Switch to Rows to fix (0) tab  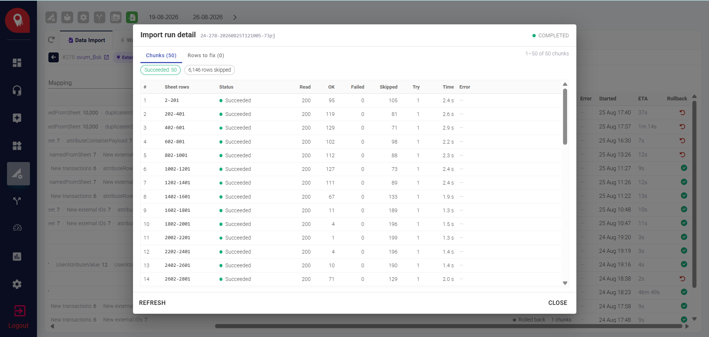206,55
